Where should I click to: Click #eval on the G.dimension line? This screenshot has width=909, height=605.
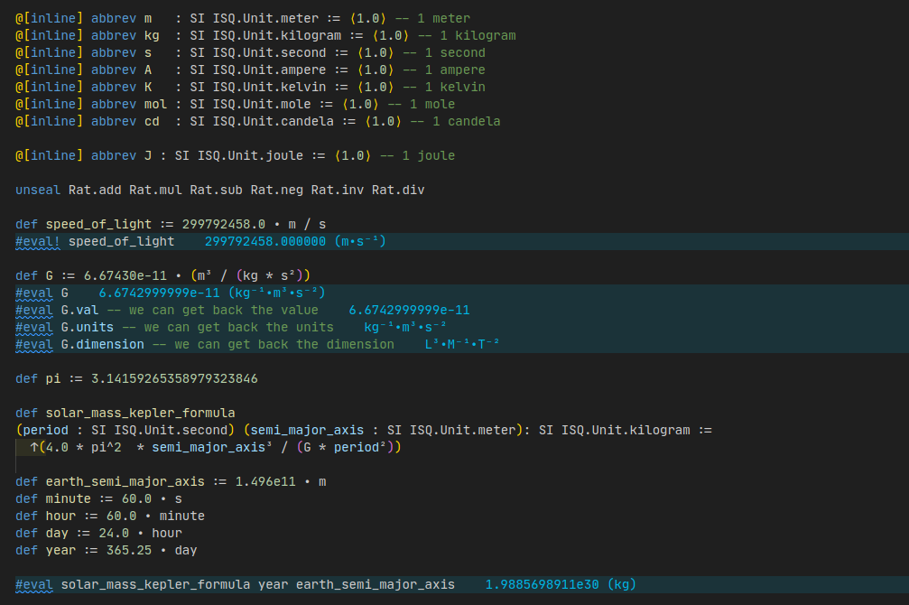tap(34, 344)
